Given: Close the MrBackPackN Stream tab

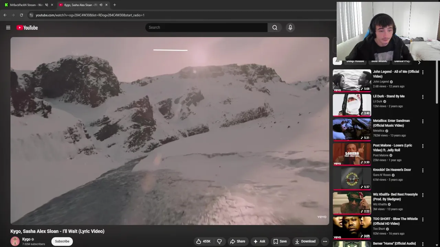Looking at the screenshot, I should [52, 5].
